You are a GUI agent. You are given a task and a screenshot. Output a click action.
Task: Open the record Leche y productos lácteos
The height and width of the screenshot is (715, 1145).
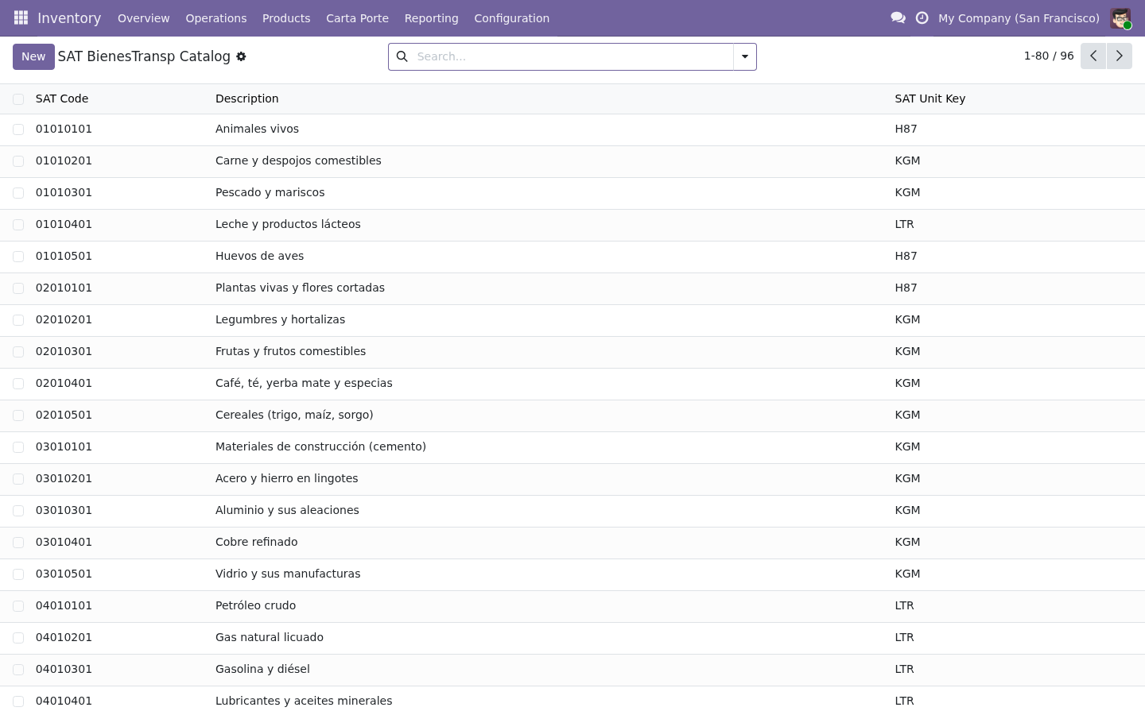288,224
